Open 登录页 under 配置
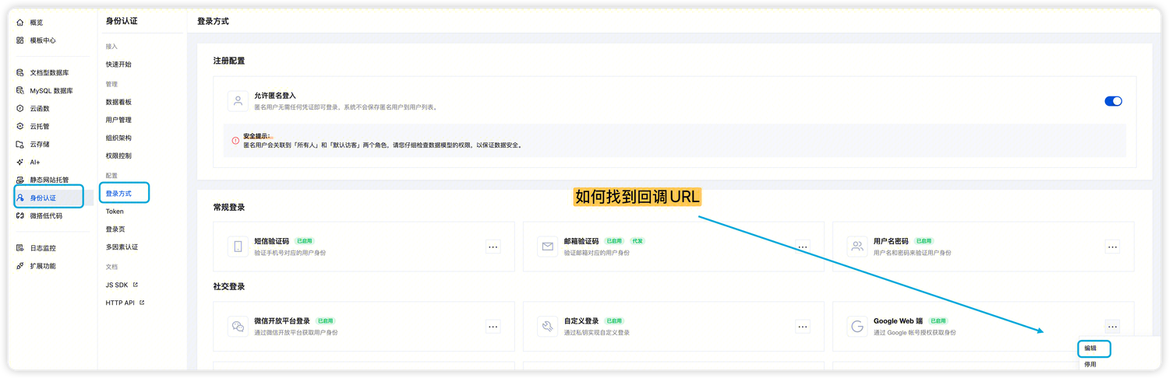This screenshot has height=378, width=1169. point(115,229)
